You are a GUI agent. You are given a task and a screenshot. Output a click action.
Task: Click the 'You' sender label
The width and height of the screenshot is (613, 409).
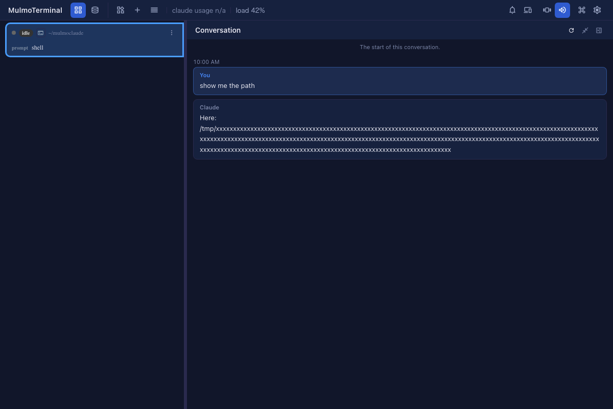point(205,75)
